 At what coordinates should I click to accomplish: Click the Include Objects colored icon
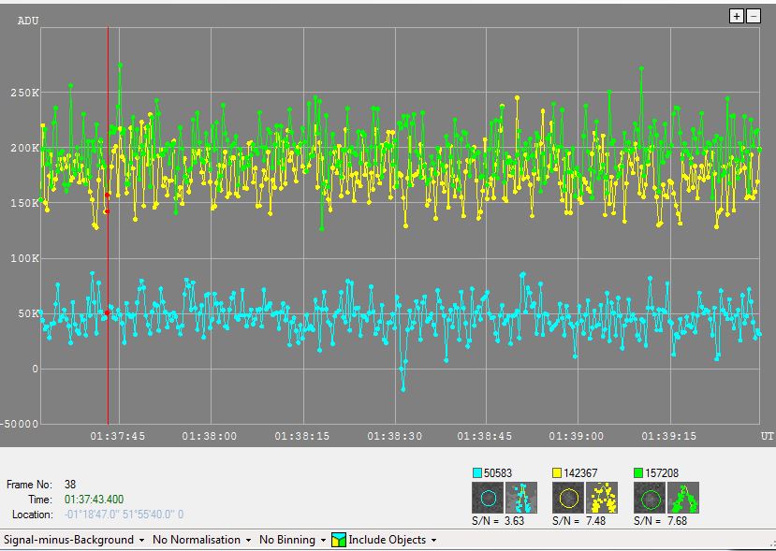click(x=338, y=540)
